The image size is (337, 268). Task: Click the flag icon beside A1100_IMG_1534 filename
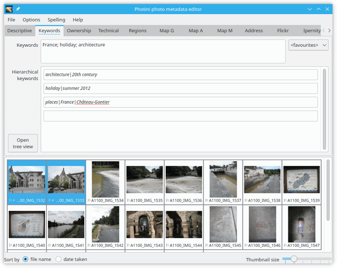pyautogui.click(x=89, y=200)
